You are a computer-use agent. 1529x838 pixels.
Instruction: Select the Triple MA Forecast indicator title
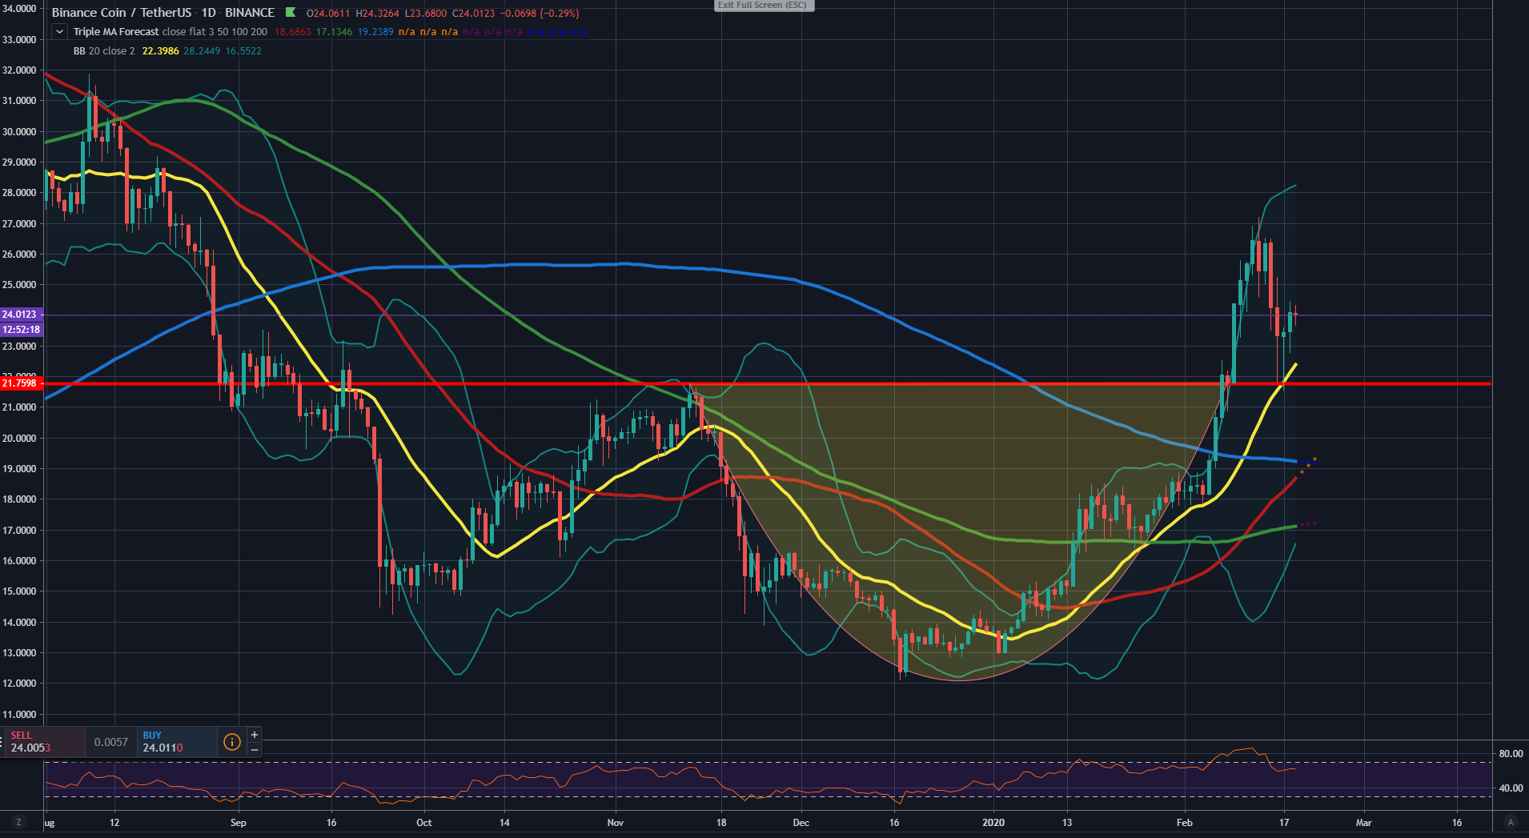click(x=116, y=32)
